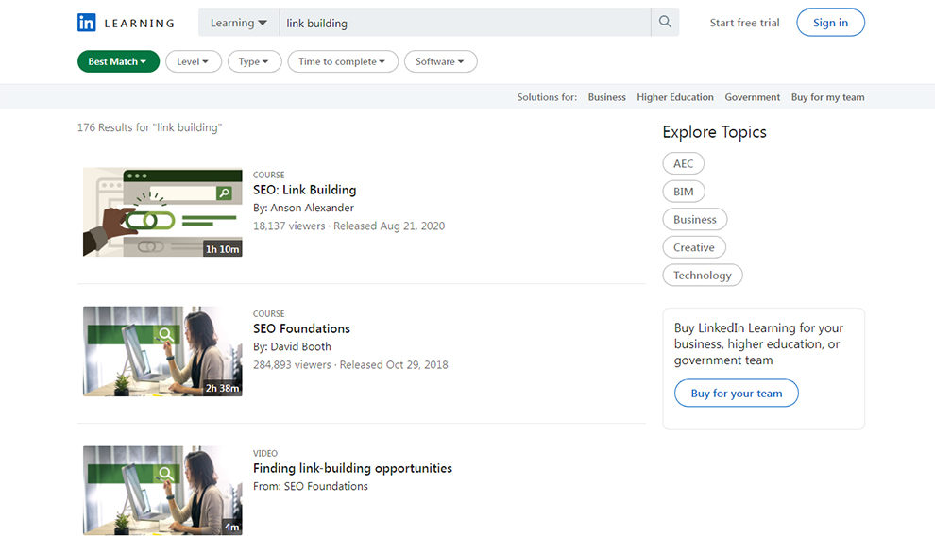Open the Finding link-building opportunities video thumbnail
This screenshot has height=536, width=935.
pos(162,490)
